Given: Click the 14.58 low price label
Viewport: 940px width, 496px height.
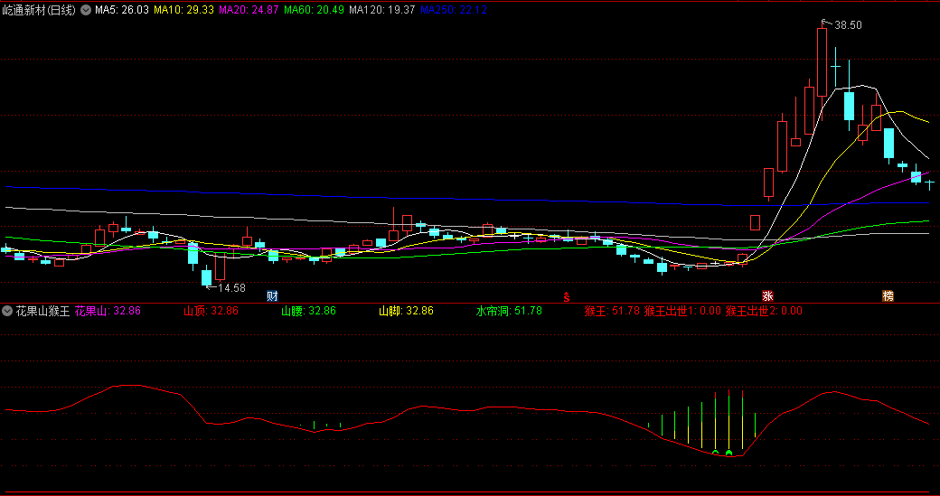Looking at the screenshot, I should (x=231, y=288).
